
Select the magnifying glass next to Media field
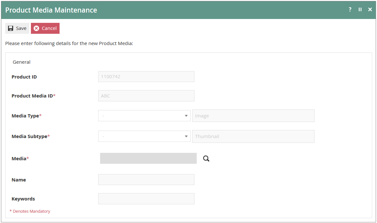coord(206,158)
